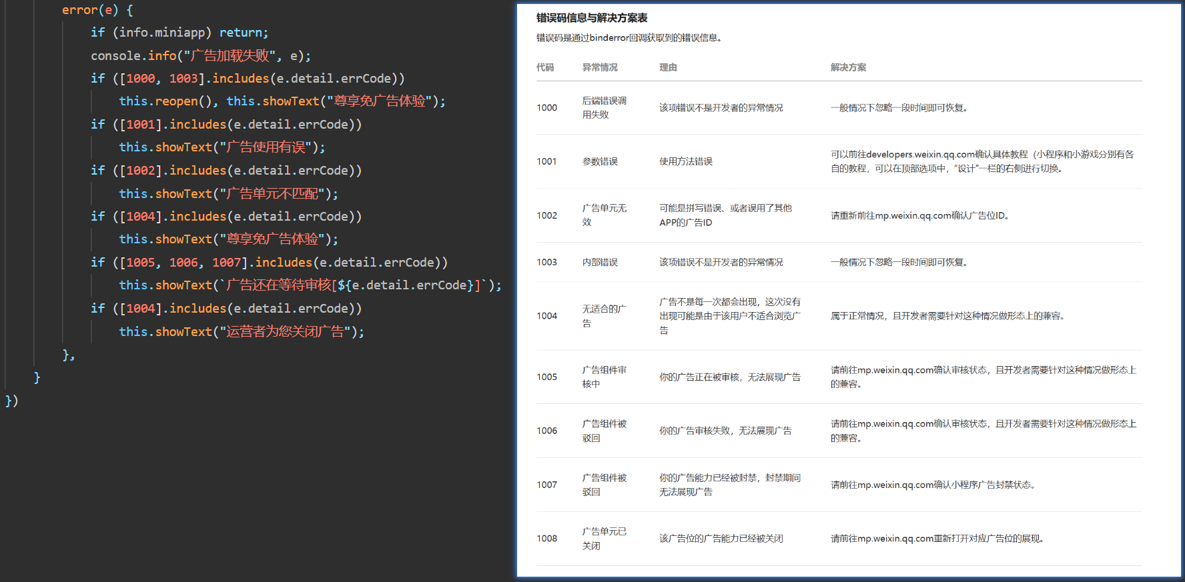Click the 广告单元已关闭 table cell
Image resolution: width=1185 pixels, height=582 pixels.
coord(603,539)
